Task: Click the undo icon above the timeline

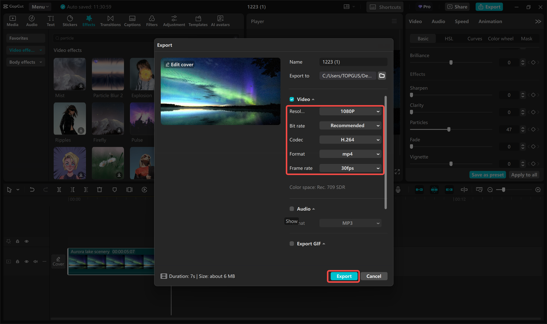Action: click(32, 189)
